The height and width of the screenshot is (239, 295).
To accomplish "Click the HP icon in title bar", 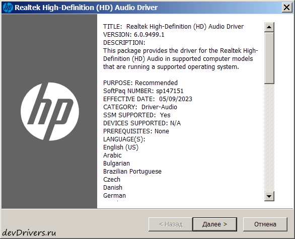I will (8, 8).
